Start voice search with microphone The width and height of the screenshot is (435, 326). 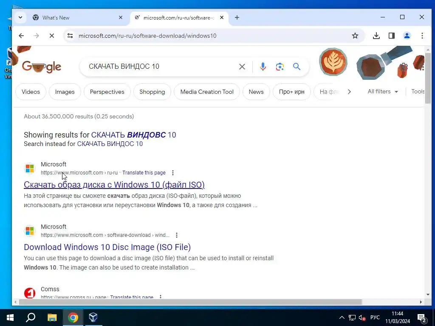point(263,67)
